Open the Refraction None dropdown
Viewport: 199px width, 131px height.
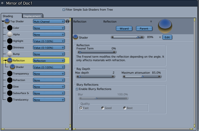(49, 80)
